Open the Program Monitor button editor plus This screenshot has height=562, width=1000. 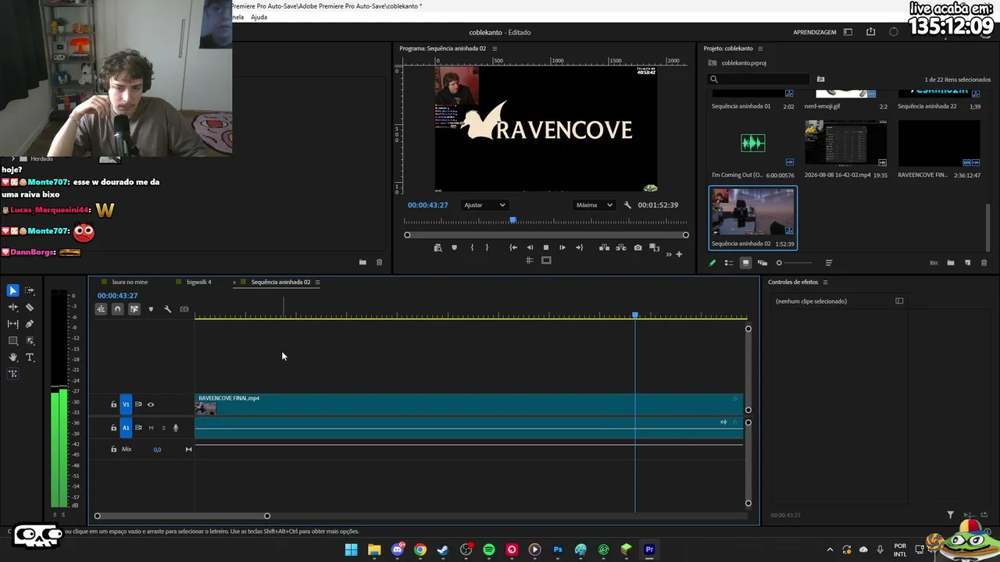pyautogui.click(x=679, y=254)
